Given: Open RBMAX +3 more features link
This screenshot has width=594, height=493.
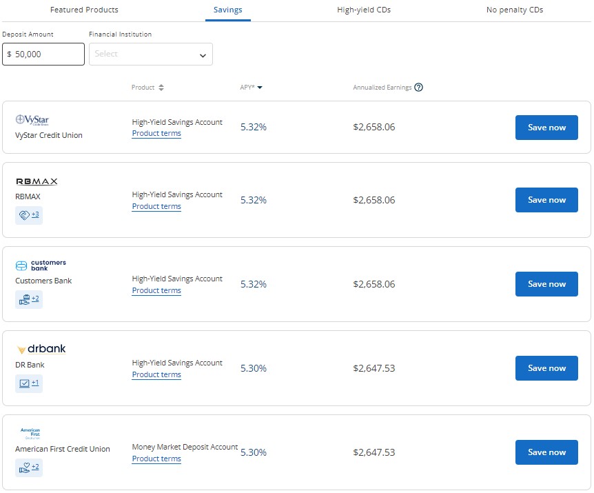Looking at the screenshot, I should tap(35, 214).
